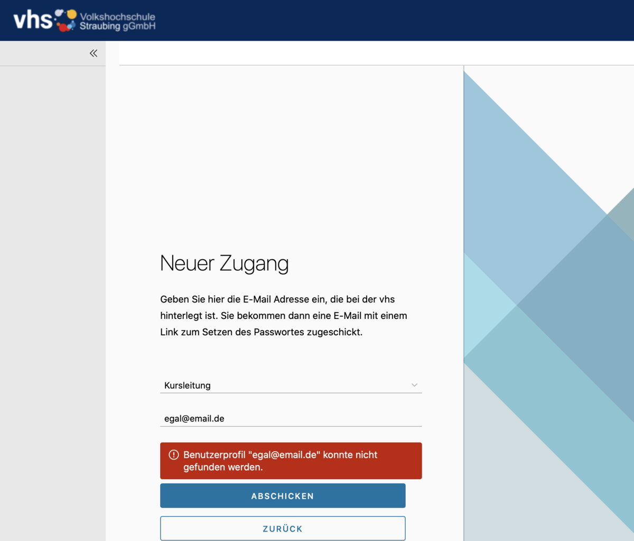The height and width of the screenshot is (541, 634).
Task: Click the "Neuer Zugang" heading
Action: click(224, 263)
